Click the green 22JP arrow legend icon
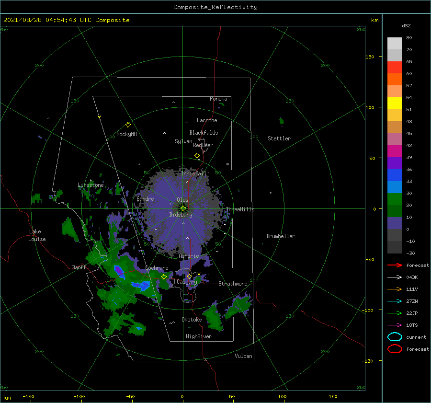This screenshot has width=431, height=403. [x=395, y=313]
